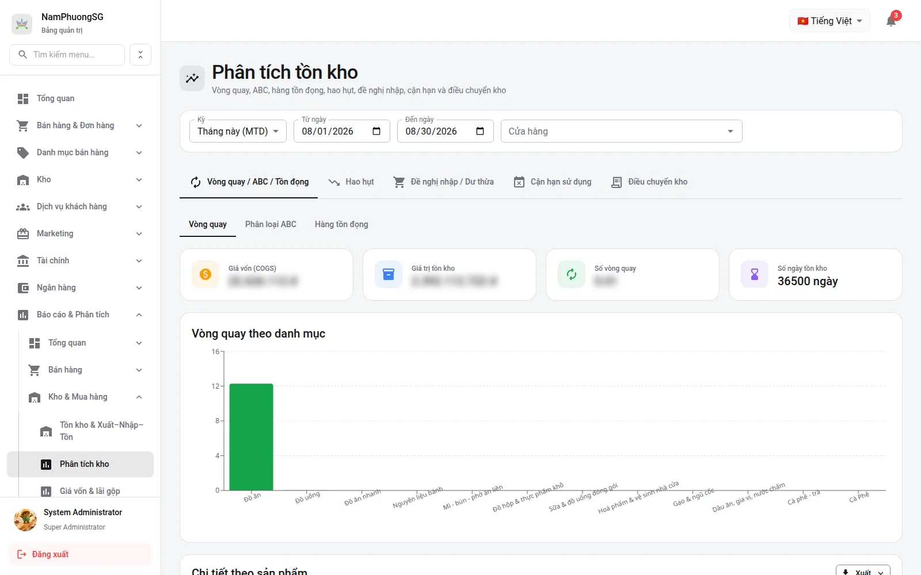Click the collapse-all menu icon beside search
The height and width of the screenshot is (575, 921).
tap(140, 55)
